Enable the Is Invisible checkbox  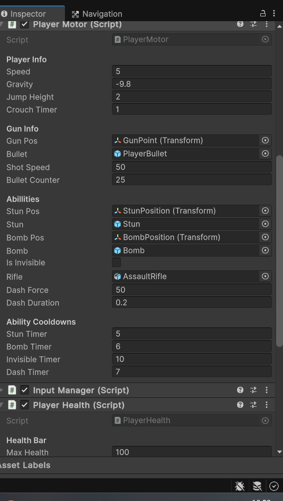(117, 262)
